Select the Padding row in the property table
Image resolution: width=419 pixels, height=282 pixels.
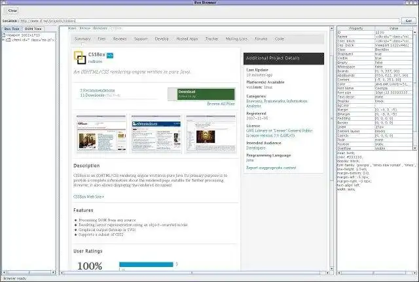tap(375, 118)
